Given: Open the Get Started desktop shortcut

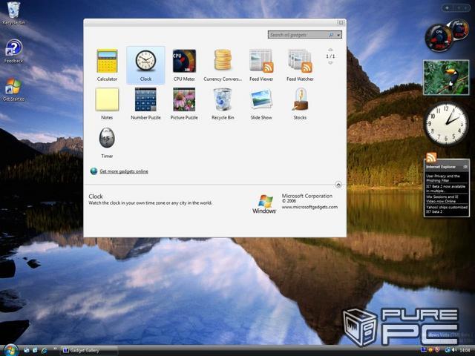Looking at the screenshot, I should [x=13, y=89].
